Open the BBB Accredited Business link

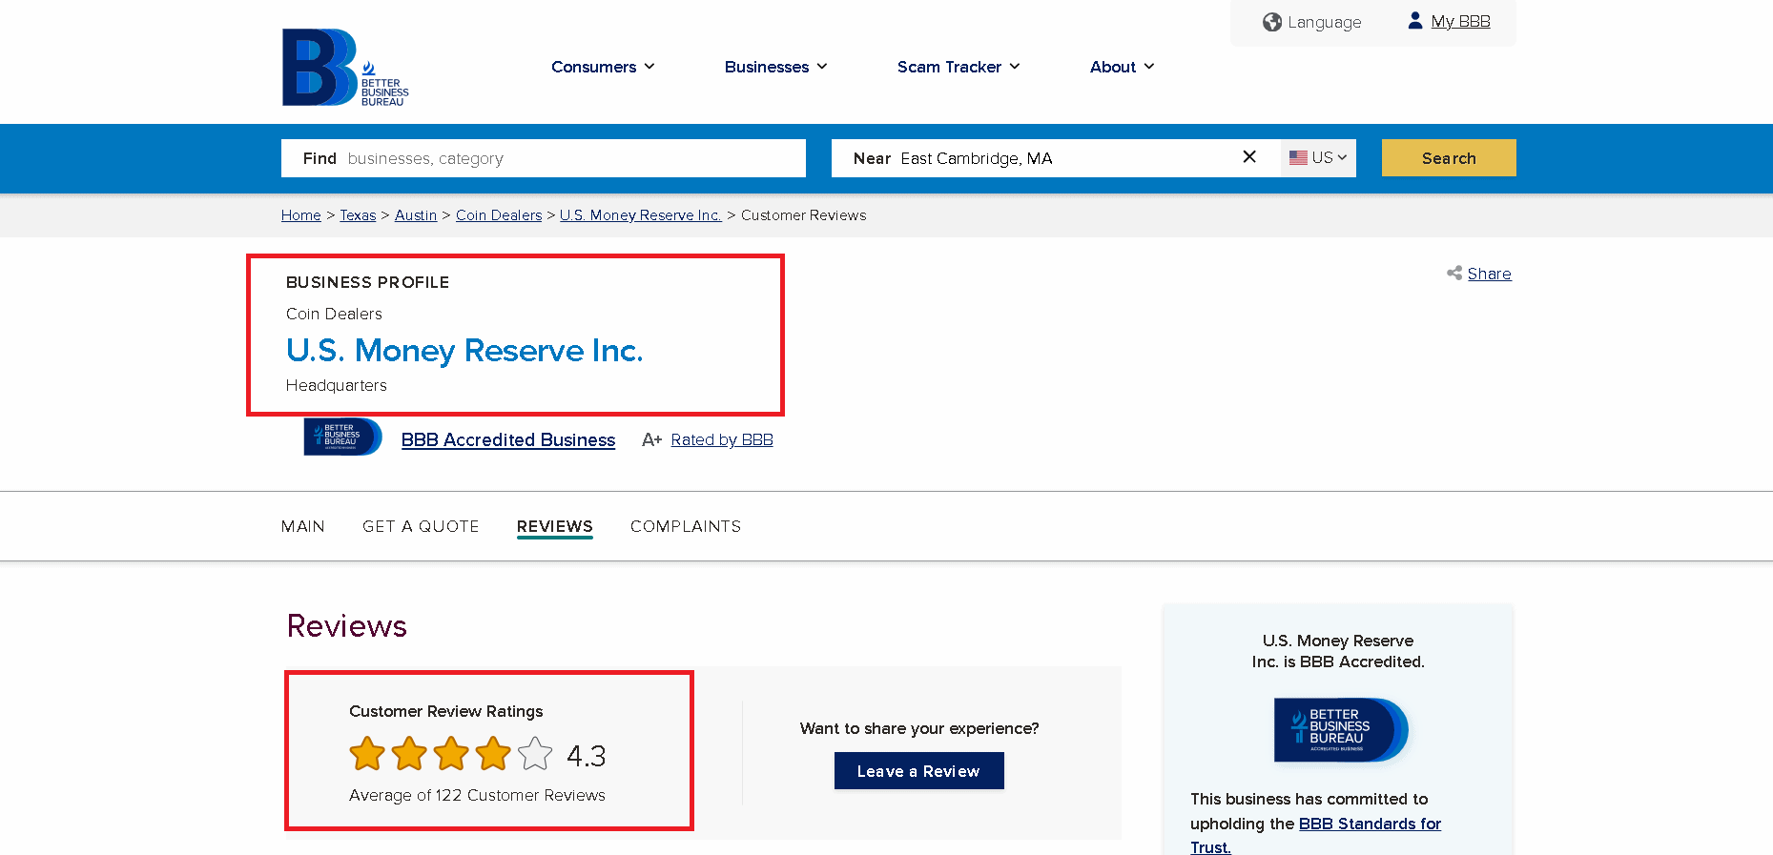(x=508, y=439)
